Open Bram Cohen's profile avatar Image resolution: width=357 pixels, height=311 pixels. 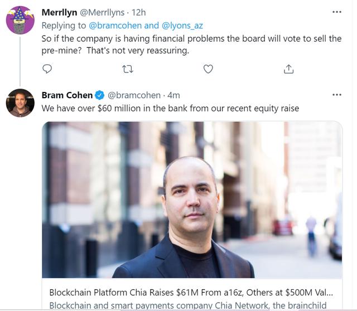tap(20, 103)
